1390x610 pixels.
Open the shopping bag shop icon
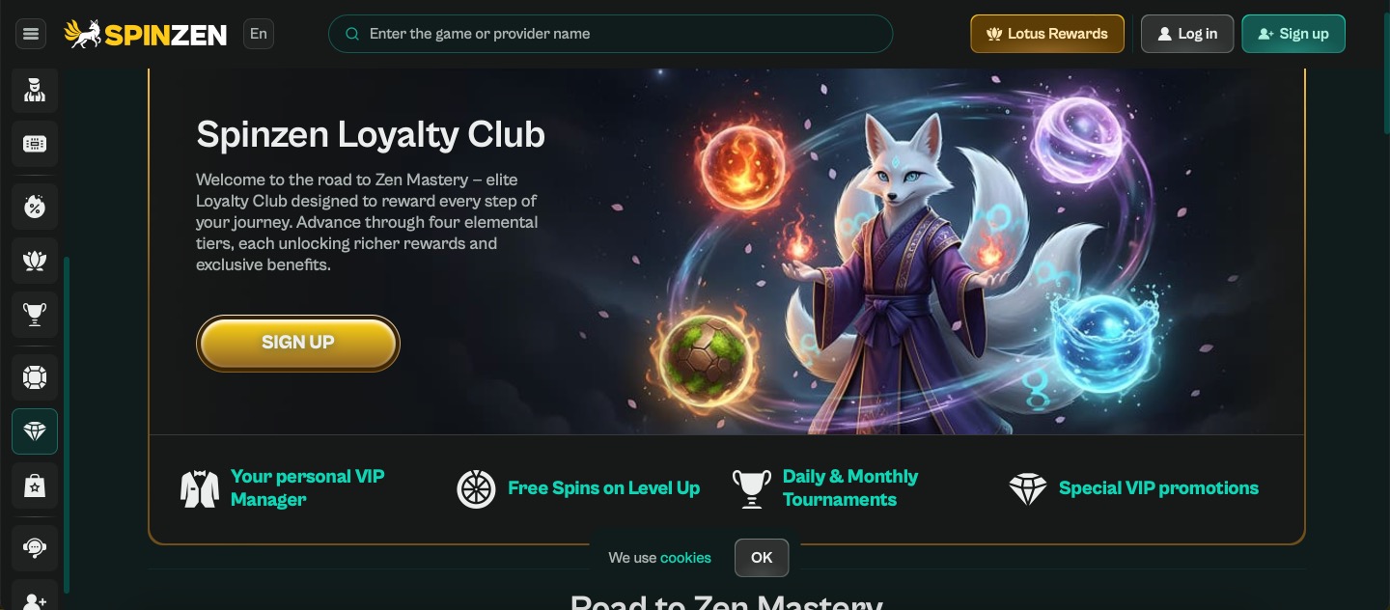[35, 485]
